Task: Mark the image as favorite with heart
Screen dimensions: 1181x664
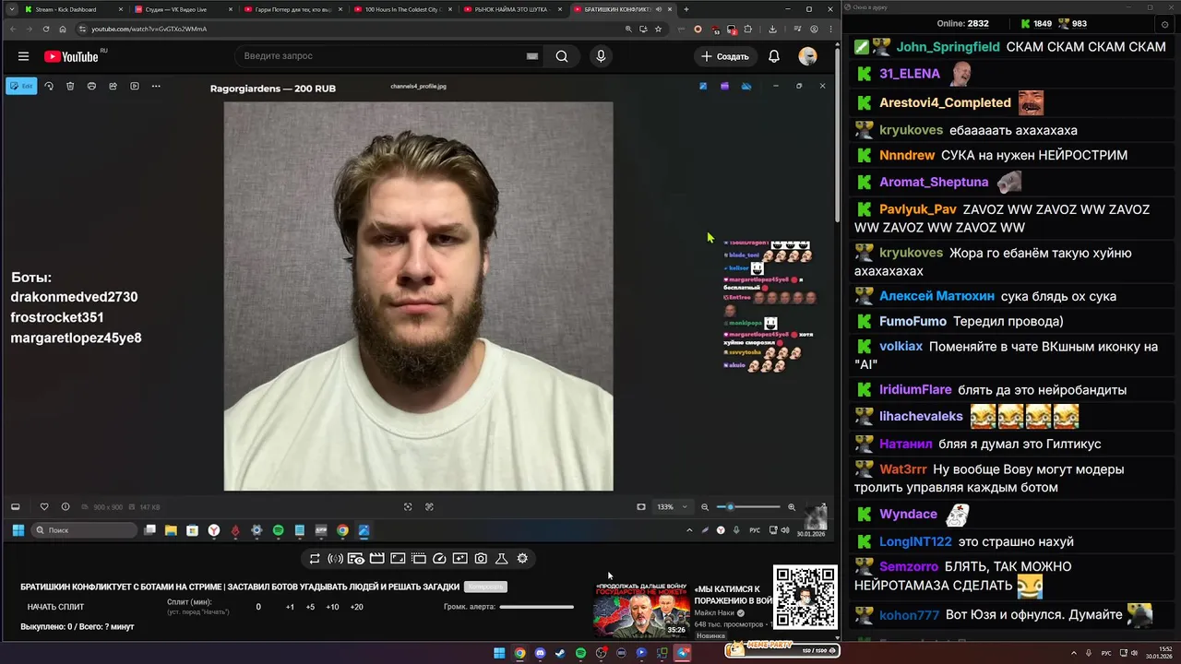Action: click(x=43, y=506)
